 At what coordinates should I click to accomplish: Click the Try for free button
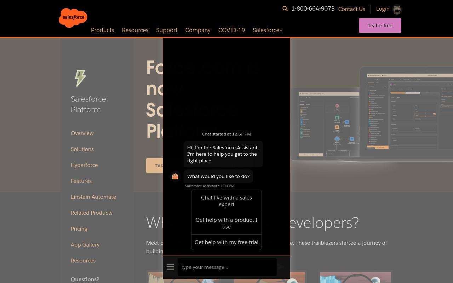[380, 25]
